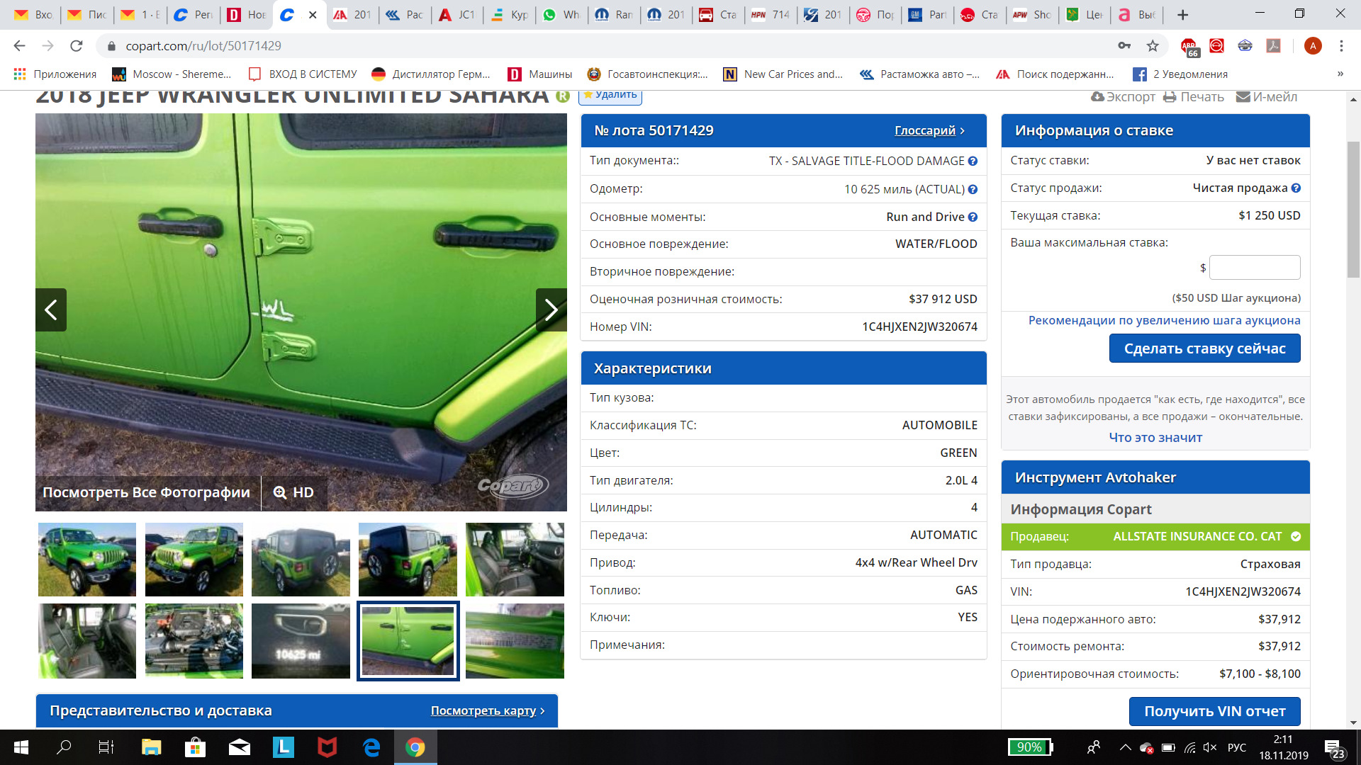Close the active Copart tab
The height and width of the screenshot is (765, 1361).
tap(313, 14)
